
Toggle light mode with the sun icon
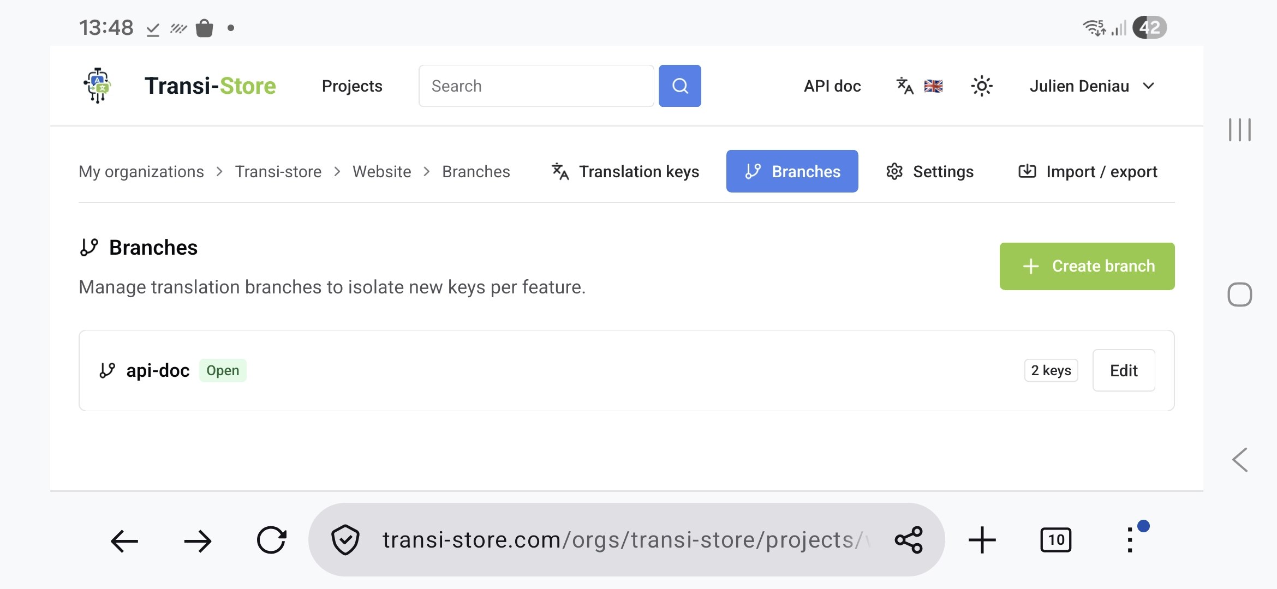981,86
